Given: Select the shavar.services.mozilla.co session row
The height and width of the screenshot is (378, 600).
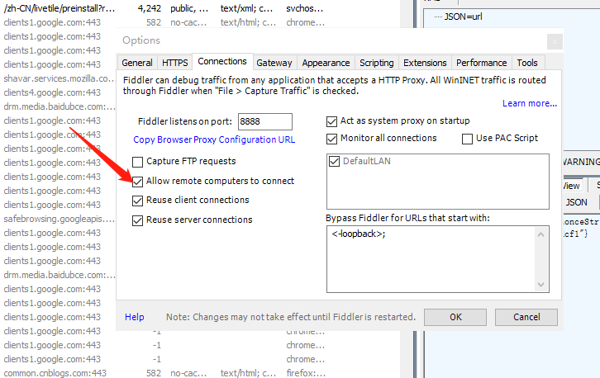Looking at the screenshot, I should click(x=60, y=78).
